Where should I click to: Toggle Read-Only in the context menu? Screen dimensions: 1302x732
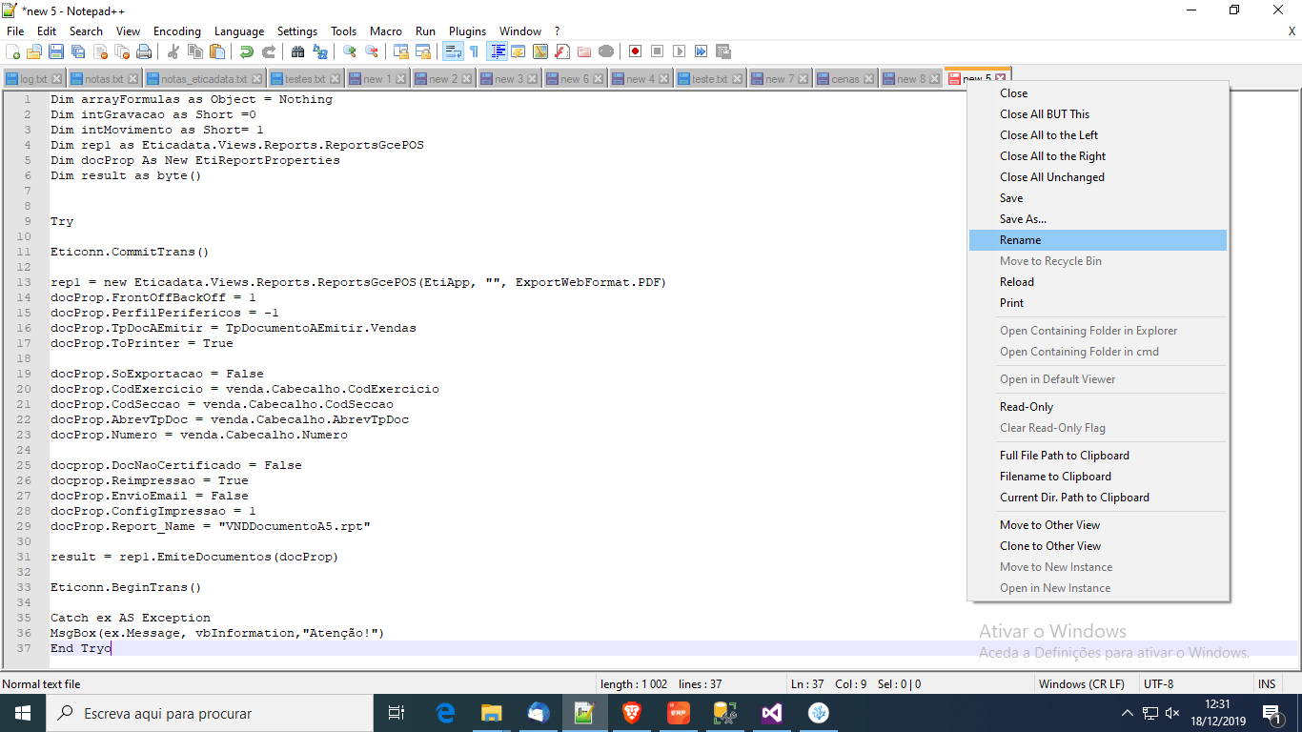[x=1098, y=407]
